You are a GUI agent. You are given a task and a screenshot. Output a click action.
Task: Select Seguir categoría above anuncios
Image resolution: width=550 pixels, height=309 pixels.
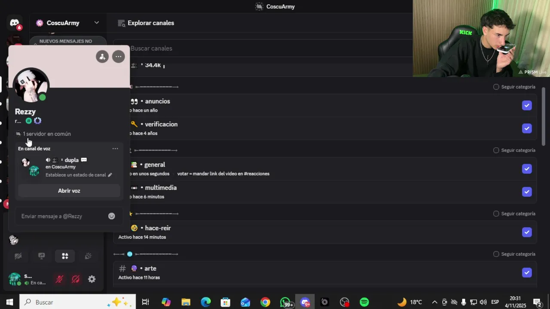tap(514, 87)
